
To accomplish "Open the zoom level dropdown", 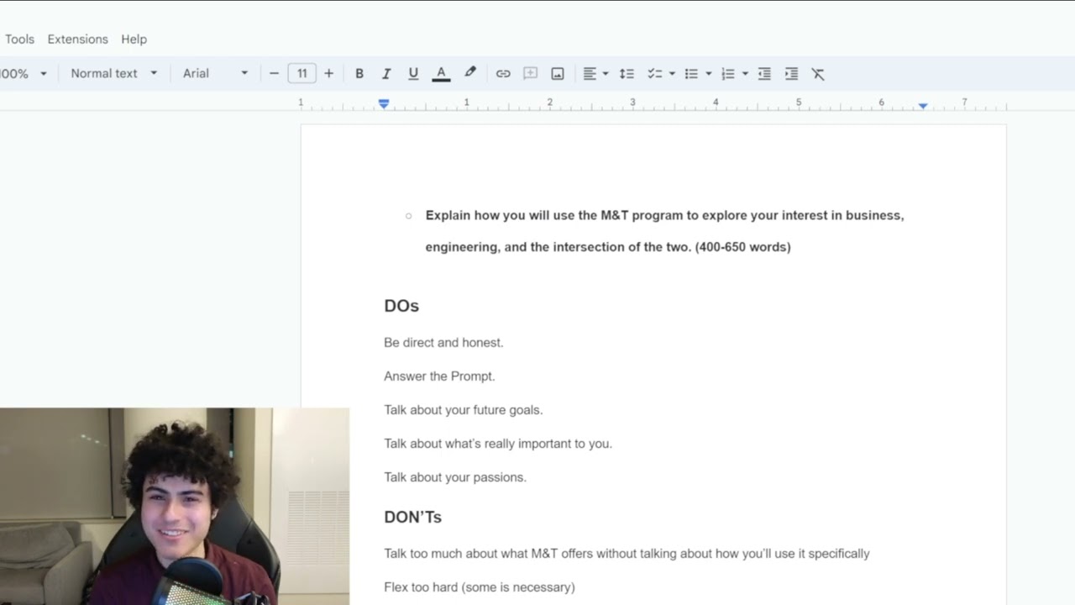I will click(24, 74).
